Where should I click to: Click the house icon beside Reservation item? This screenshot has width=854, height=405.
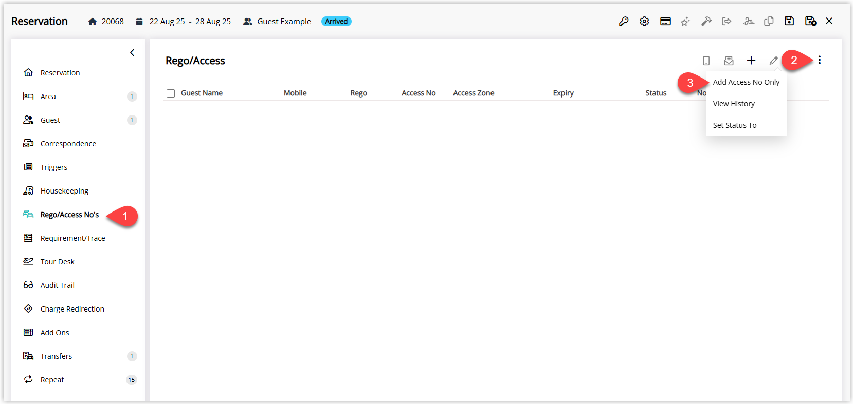point(28,72)
